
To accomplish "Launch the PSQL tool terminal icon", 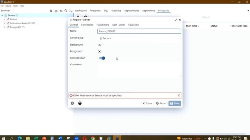I will [x=71, y=10].
